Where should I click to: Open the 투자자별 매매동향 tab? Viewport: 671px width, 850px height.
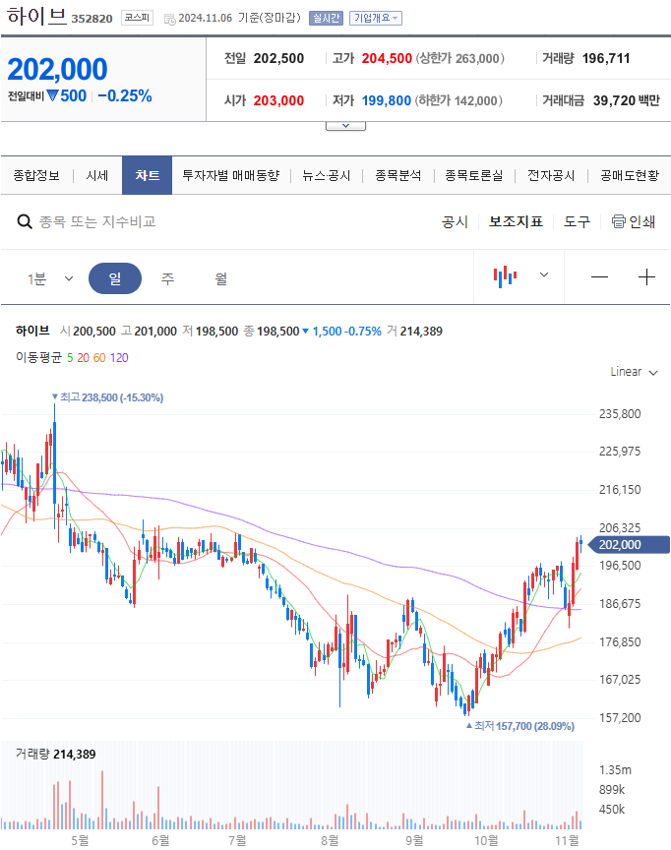click(231, 175)
